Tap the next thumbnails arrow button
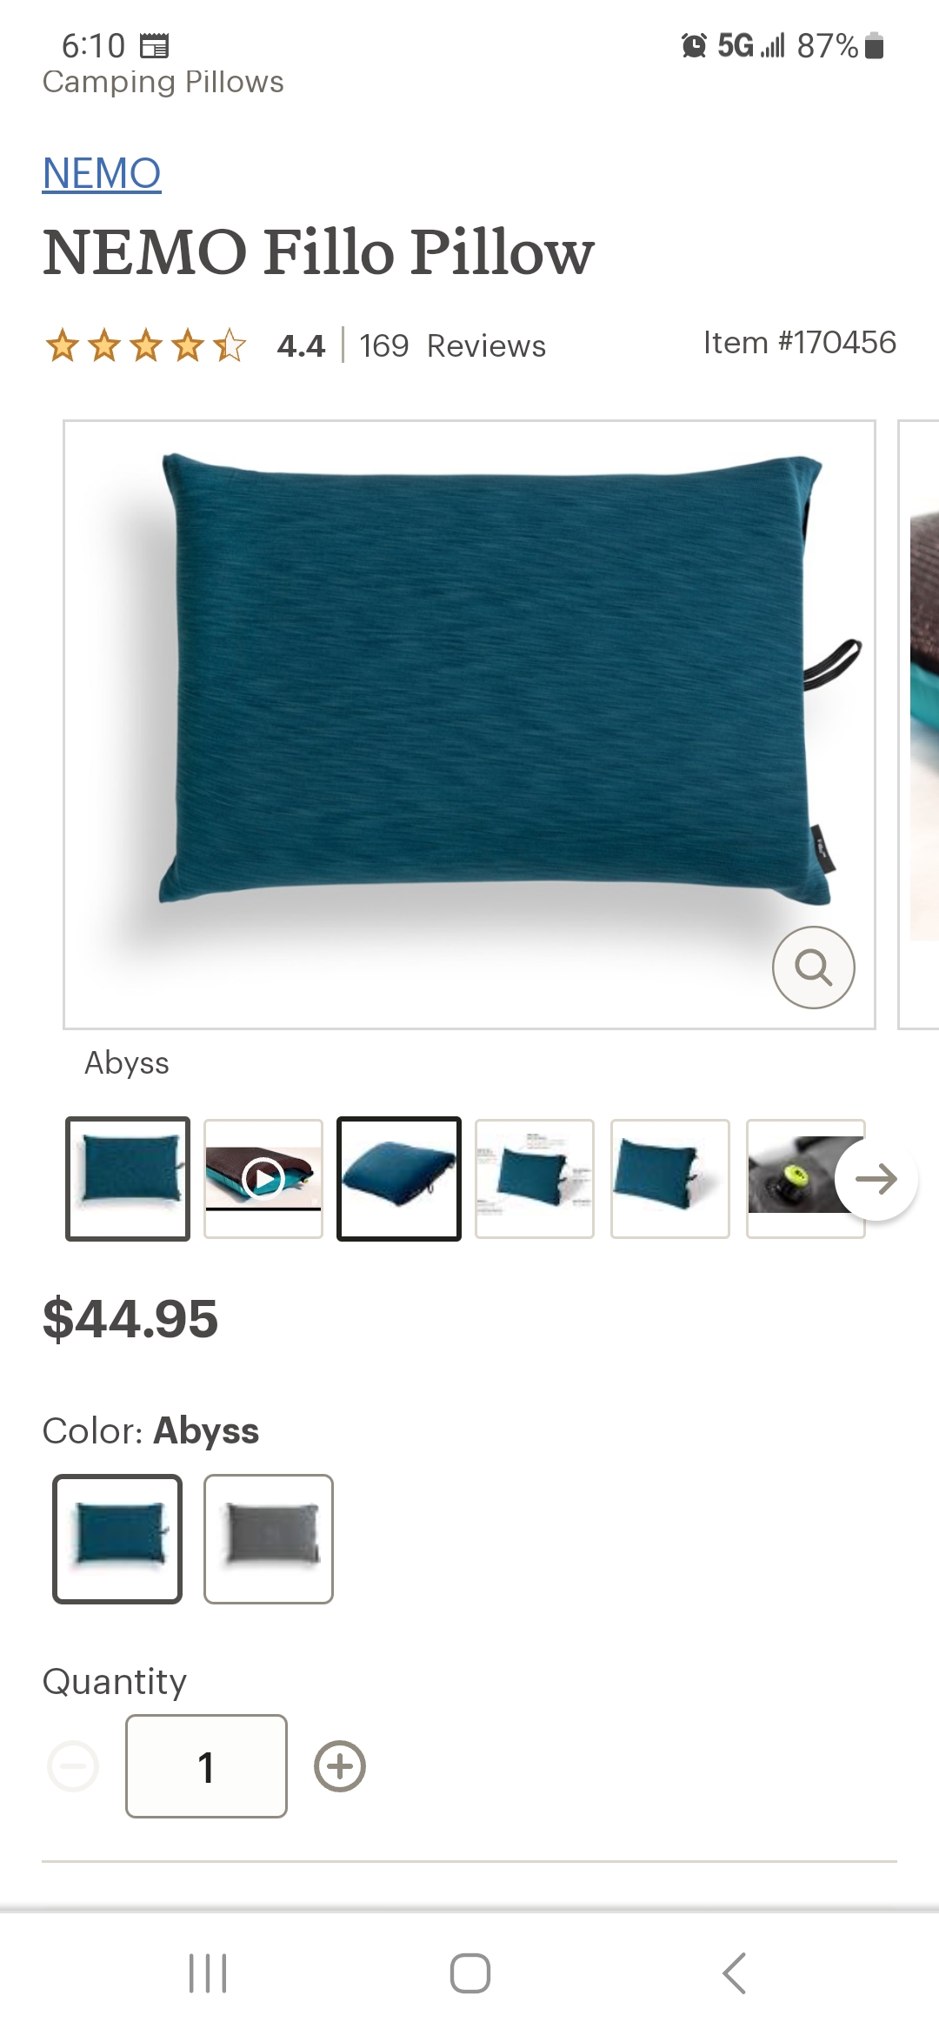 (x=876, y=1179)
